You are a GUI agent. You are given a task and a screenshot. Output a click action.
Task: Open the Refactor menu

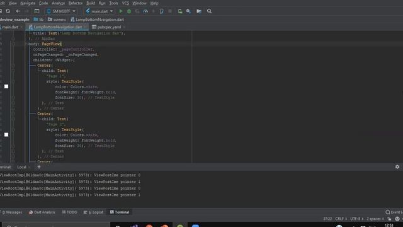tap(76, 3)
